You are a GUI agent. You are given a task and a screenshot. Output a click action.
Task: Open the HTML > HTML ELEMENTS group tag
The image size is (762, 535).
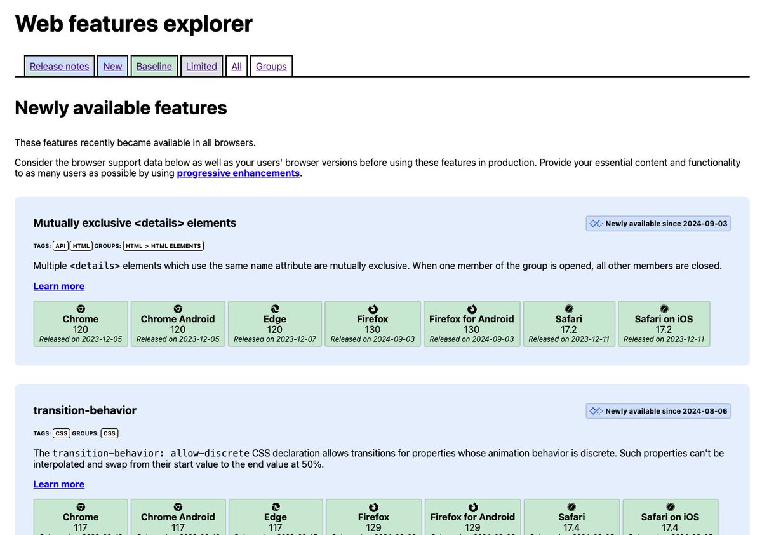(163, 246)
